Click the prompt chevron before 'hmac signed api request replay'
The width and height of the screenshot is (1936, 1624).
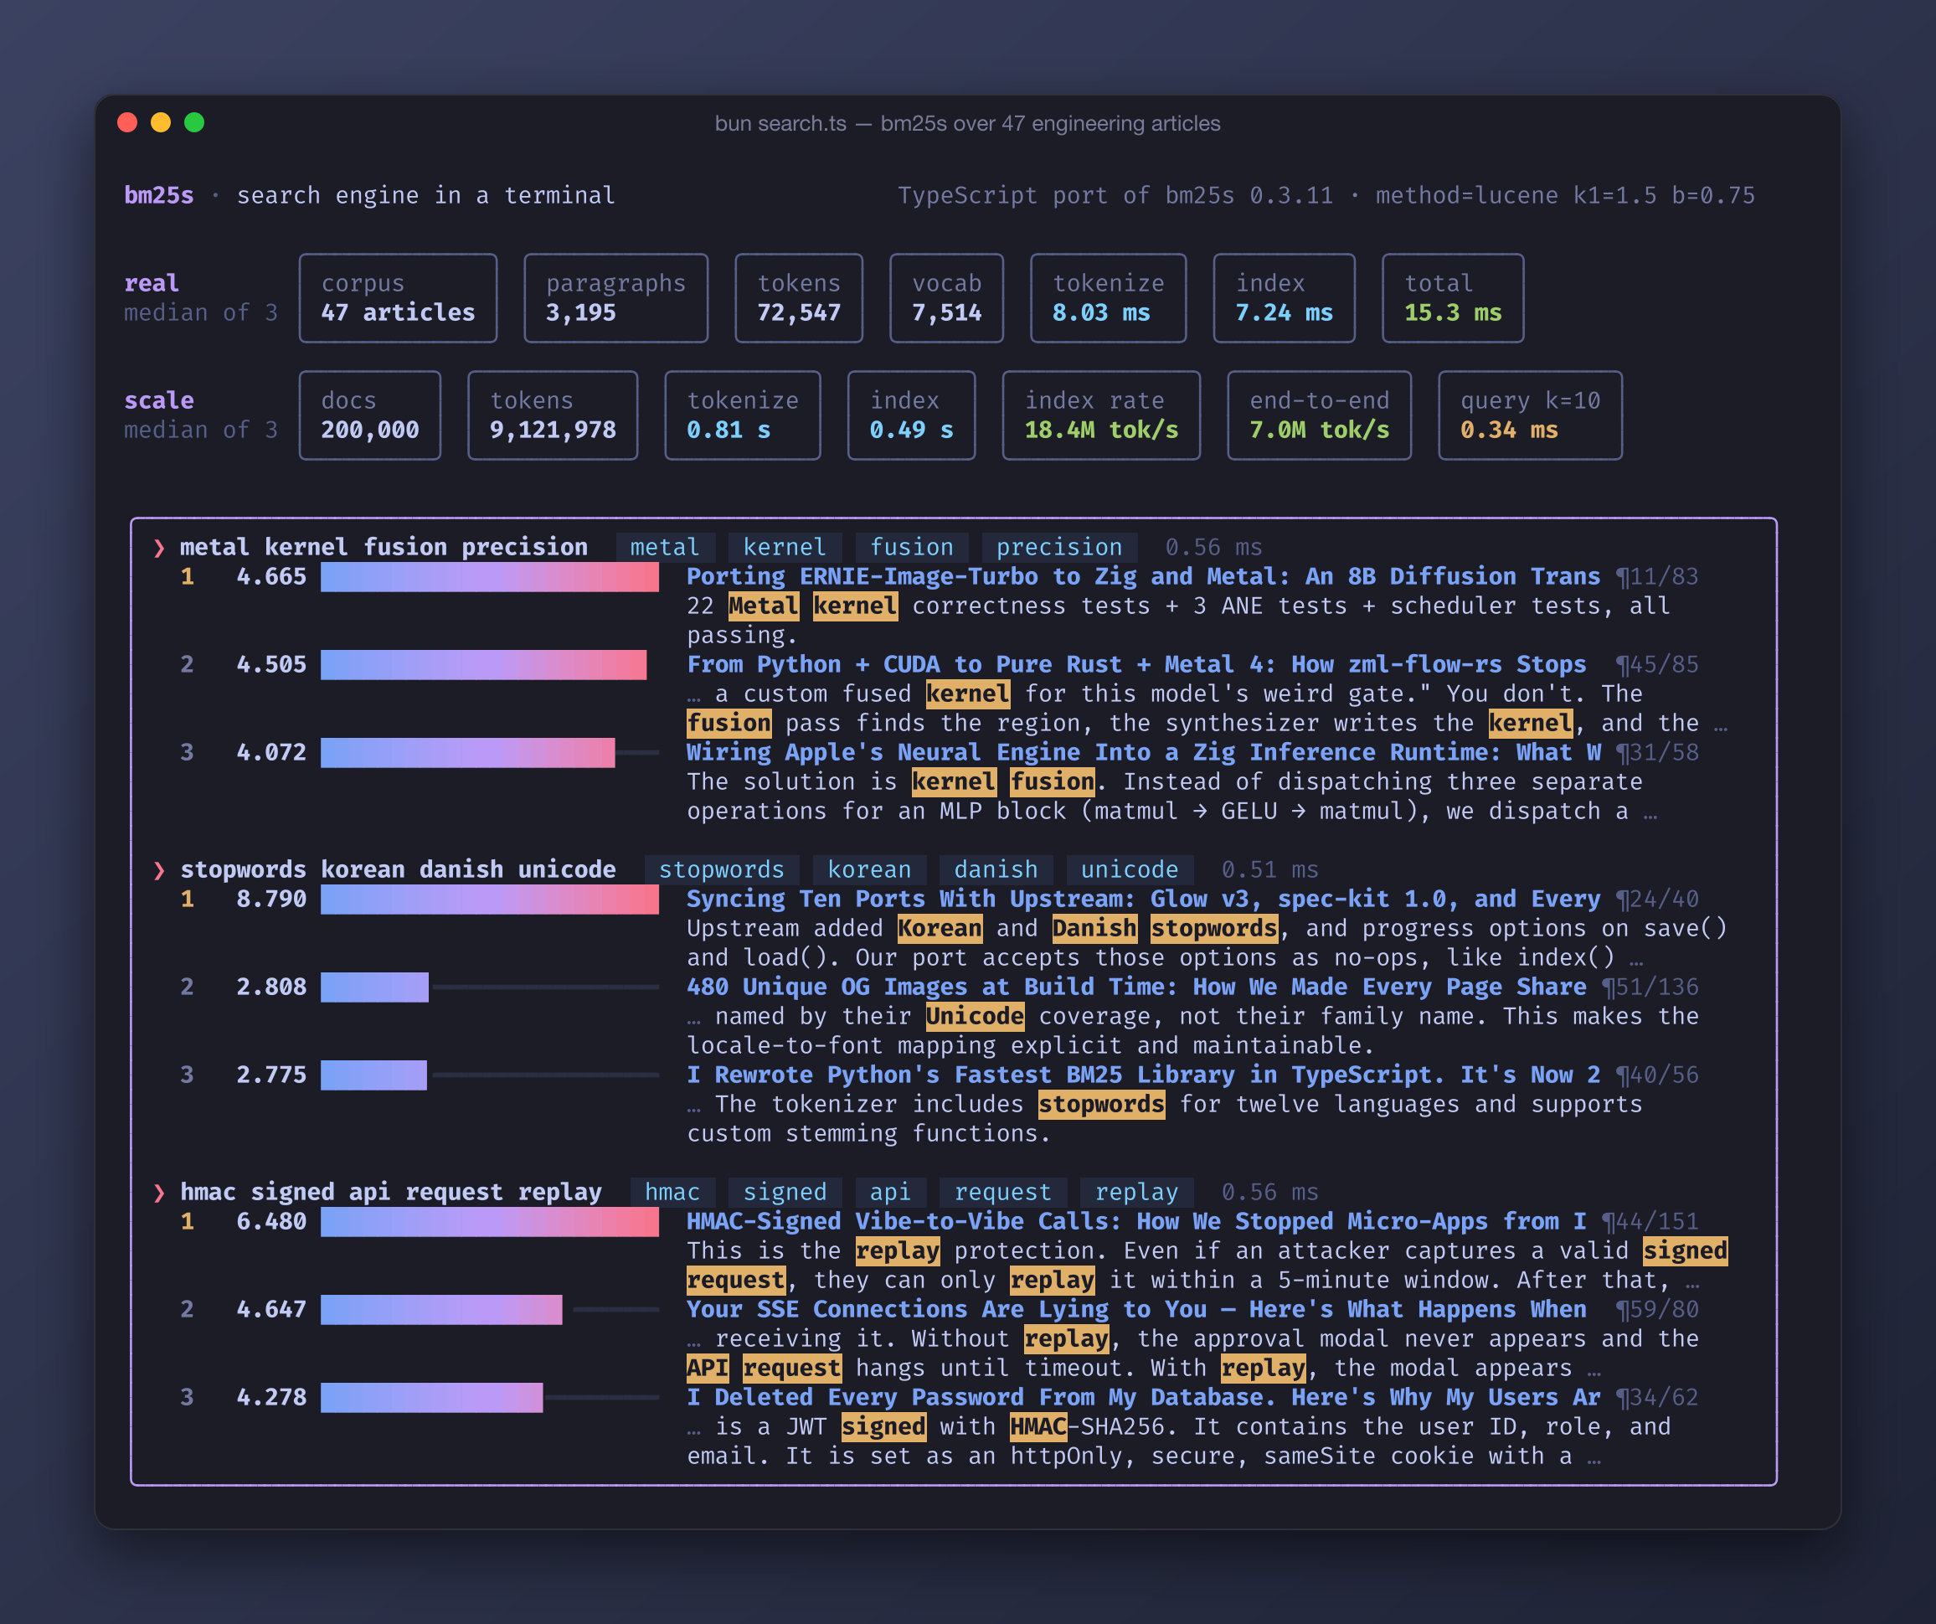click(158, 1193)
